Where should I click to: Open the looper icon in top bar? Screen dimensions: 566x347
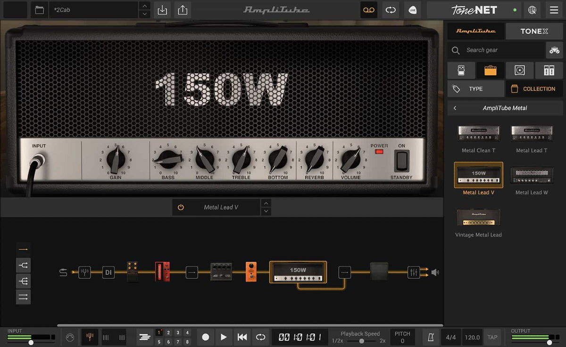(391, 10)
